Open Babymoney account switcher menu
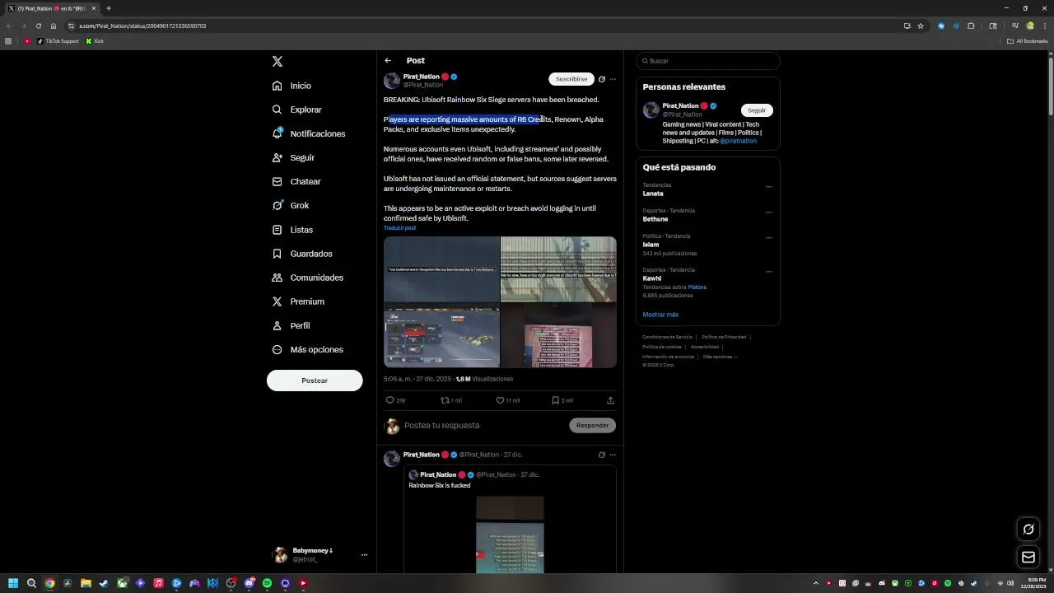 [x=320, y=555]
